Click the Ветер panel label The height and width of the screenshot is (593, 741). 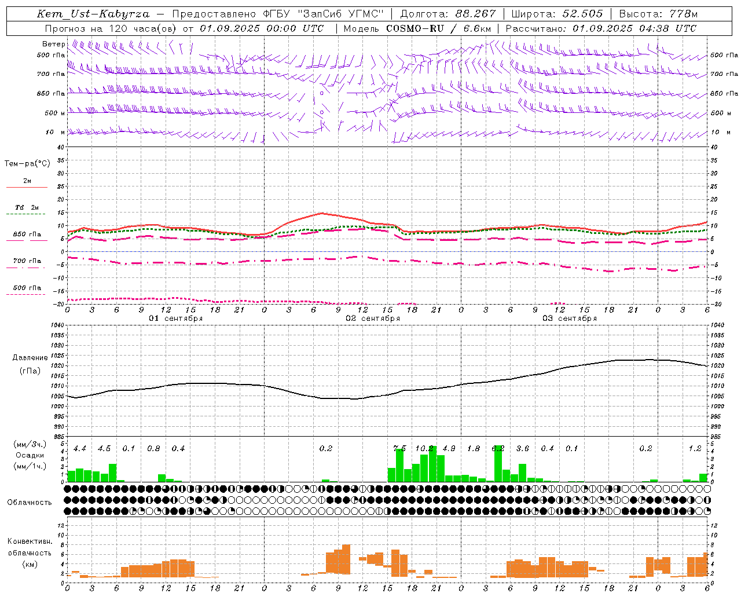click(x=53, y=44)
